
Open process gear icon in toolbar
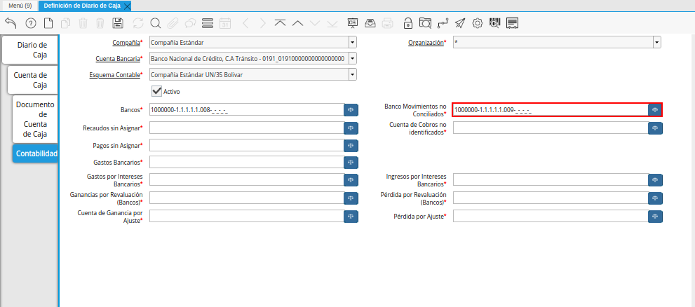pos(478,23)
